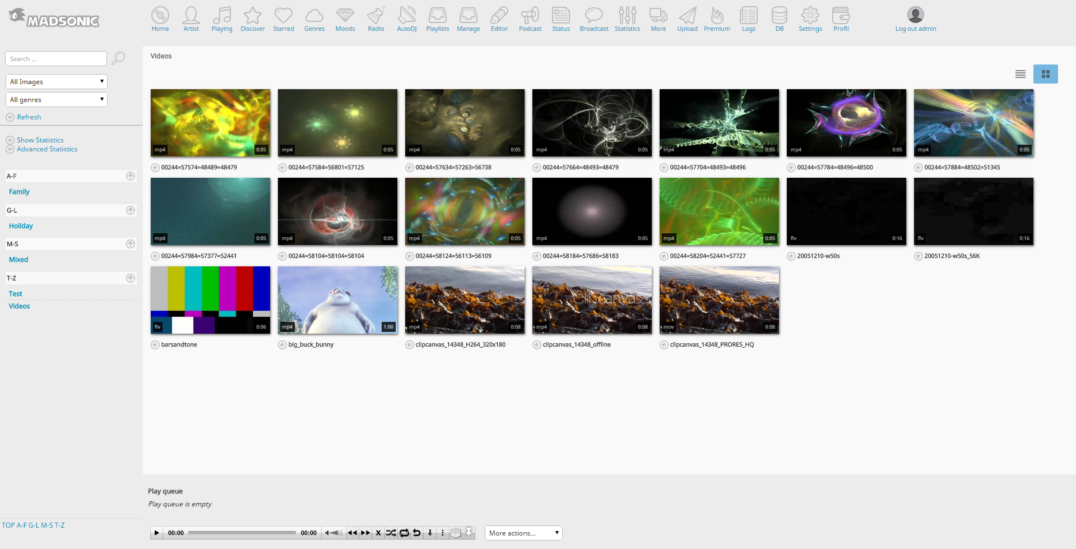Open the DB page
The image size is (1076, 549).
[779, 19]
